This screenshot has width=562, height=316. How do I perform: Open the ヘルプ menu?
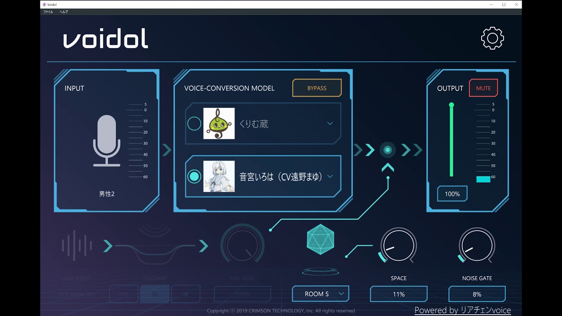[64, 12]
